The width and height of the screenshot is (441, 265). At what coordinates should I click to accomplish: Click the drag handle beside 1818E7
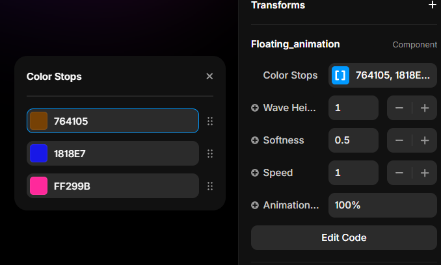pyautogui.click(x=209, y=153)
